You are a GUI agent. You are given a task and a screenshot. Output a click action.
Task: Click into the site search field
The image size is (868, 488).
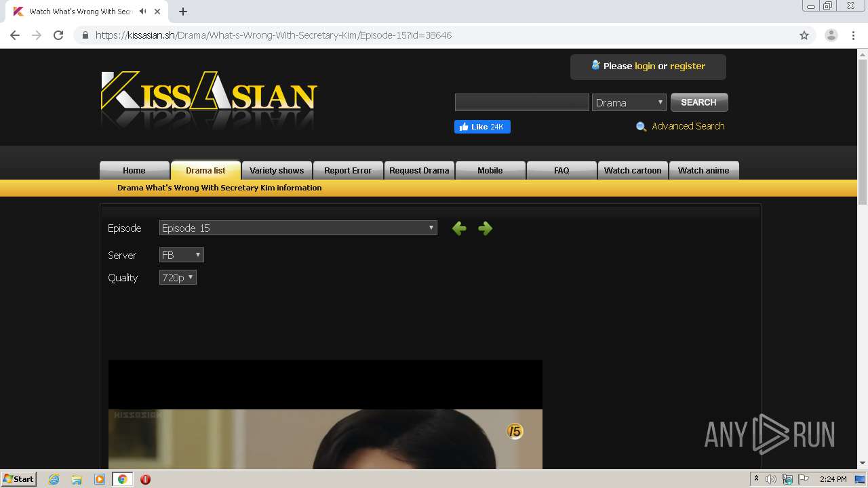[522, 102]
